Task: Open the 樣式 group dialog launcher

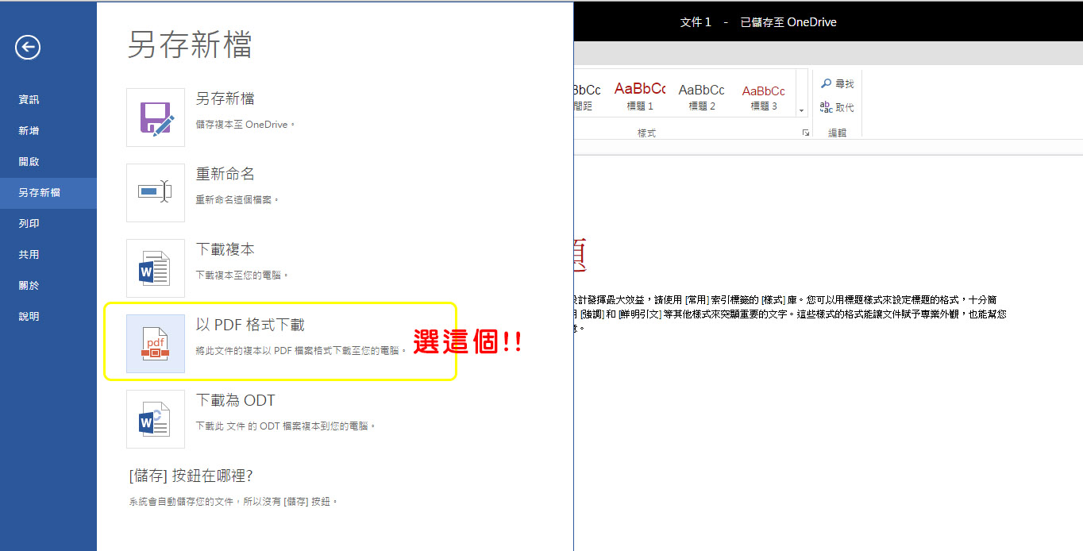Action: click(806, 133)
